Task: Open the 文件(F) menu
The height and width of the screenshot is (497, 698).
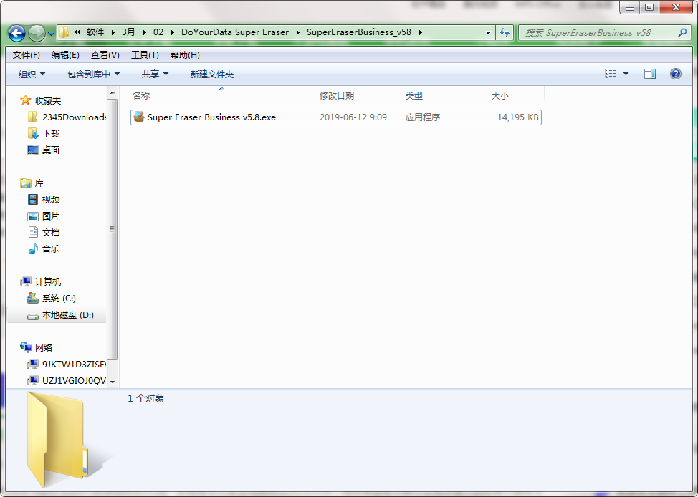Action: point(27,55)
